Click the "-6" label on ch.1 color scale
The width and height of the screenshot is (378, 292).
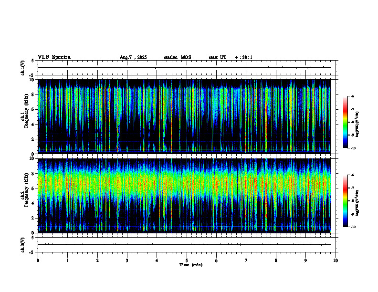[x=352, y=96]
